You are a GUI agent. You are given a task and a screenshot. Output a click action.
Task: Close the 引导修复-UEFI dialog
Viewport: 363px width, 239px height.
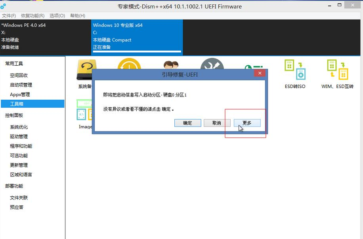click(260, 73)
